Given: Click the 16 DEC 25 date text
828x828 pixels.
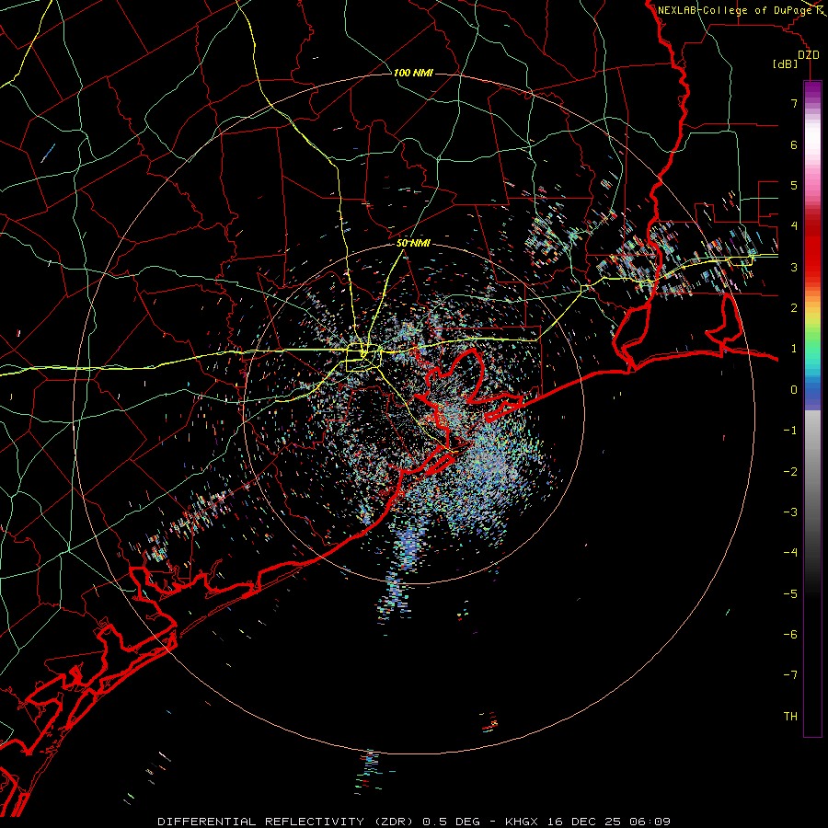Looking at the screenshot, I should (x=583, y=822).
